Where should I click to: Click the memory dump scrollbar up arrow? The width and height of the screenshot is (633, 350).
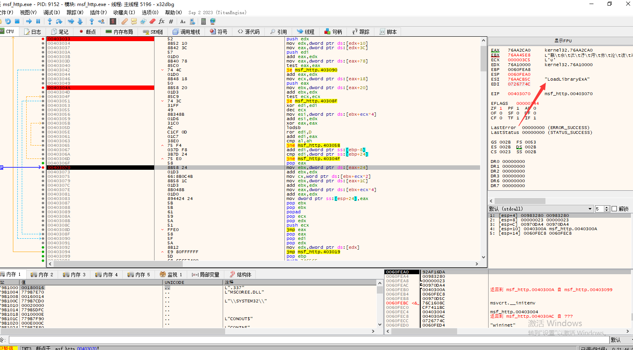point(380,283)
